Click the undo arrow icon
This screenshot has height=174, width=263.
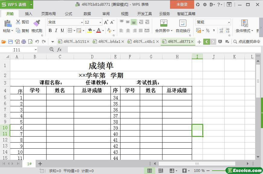click(37, 42)
